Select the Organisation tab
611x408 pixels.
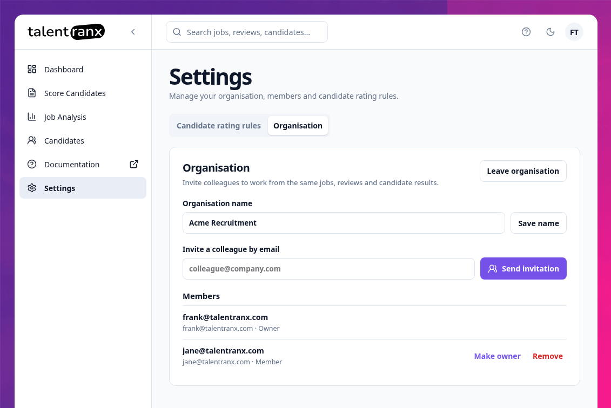(x=298, y=126)
